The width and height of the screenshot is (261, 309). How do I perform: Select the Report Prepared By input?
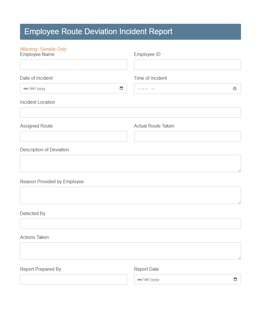tap(73, 279)
